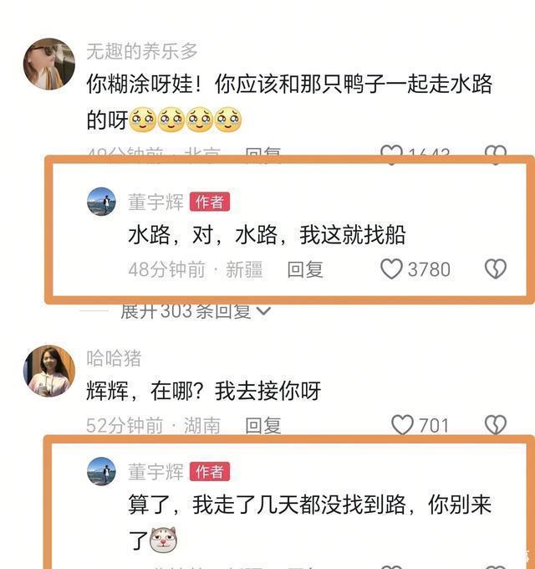Viewport: 535px width, 569px height.
Task: Tap the cat sticker emoji in reply
Action: coord(164,540)
